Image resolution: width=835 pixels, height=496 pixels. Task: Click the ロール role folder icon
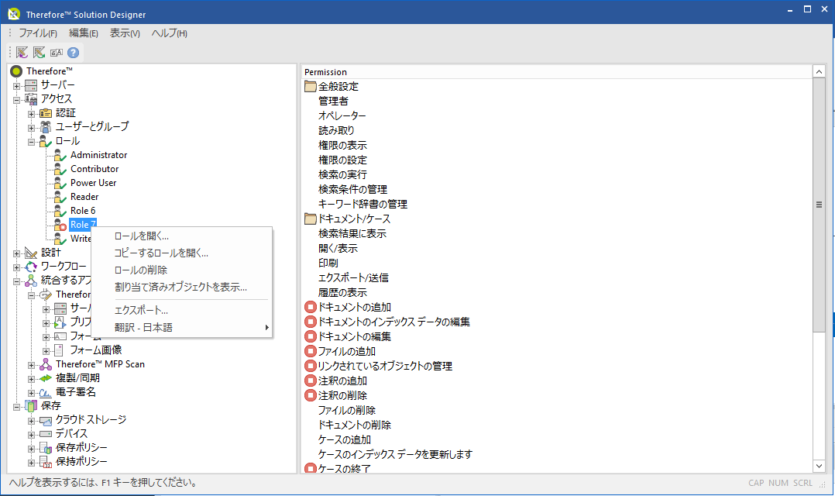[x=46, y=141]
